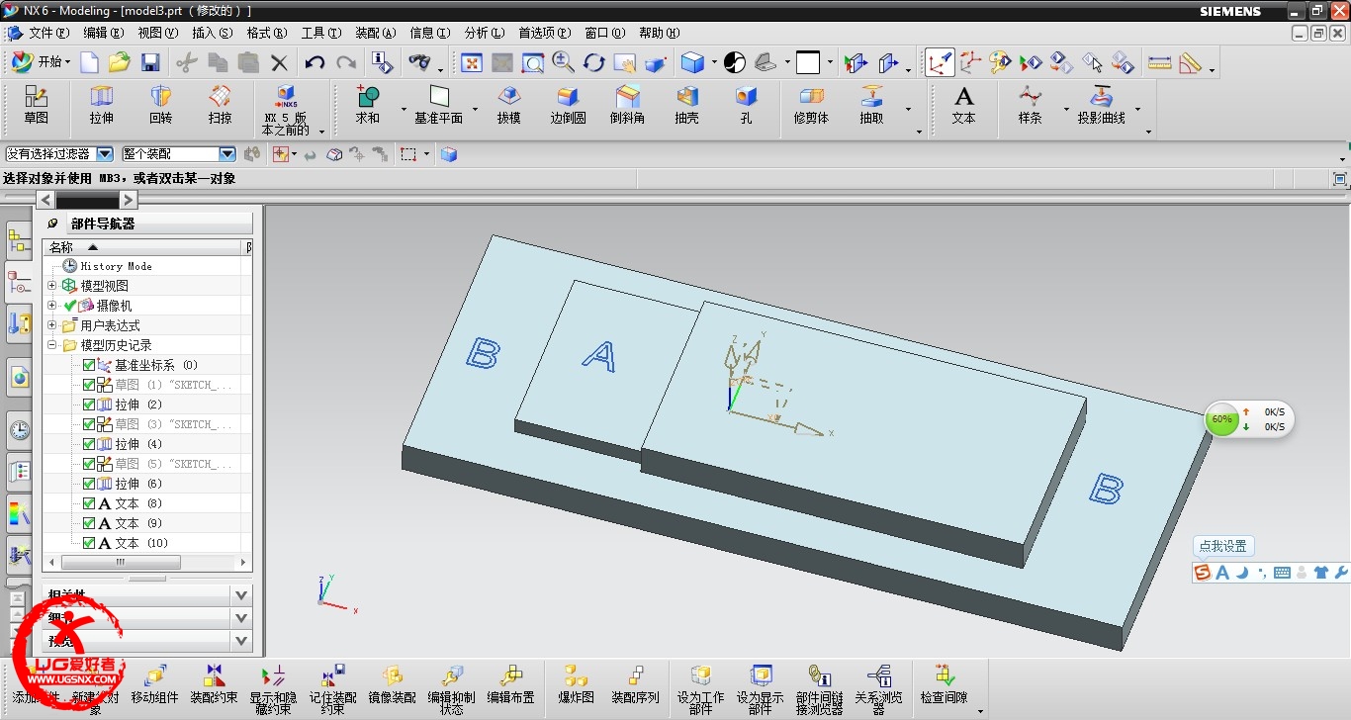Select the 拔模 (Draft) tool

[x=508, y=106]
